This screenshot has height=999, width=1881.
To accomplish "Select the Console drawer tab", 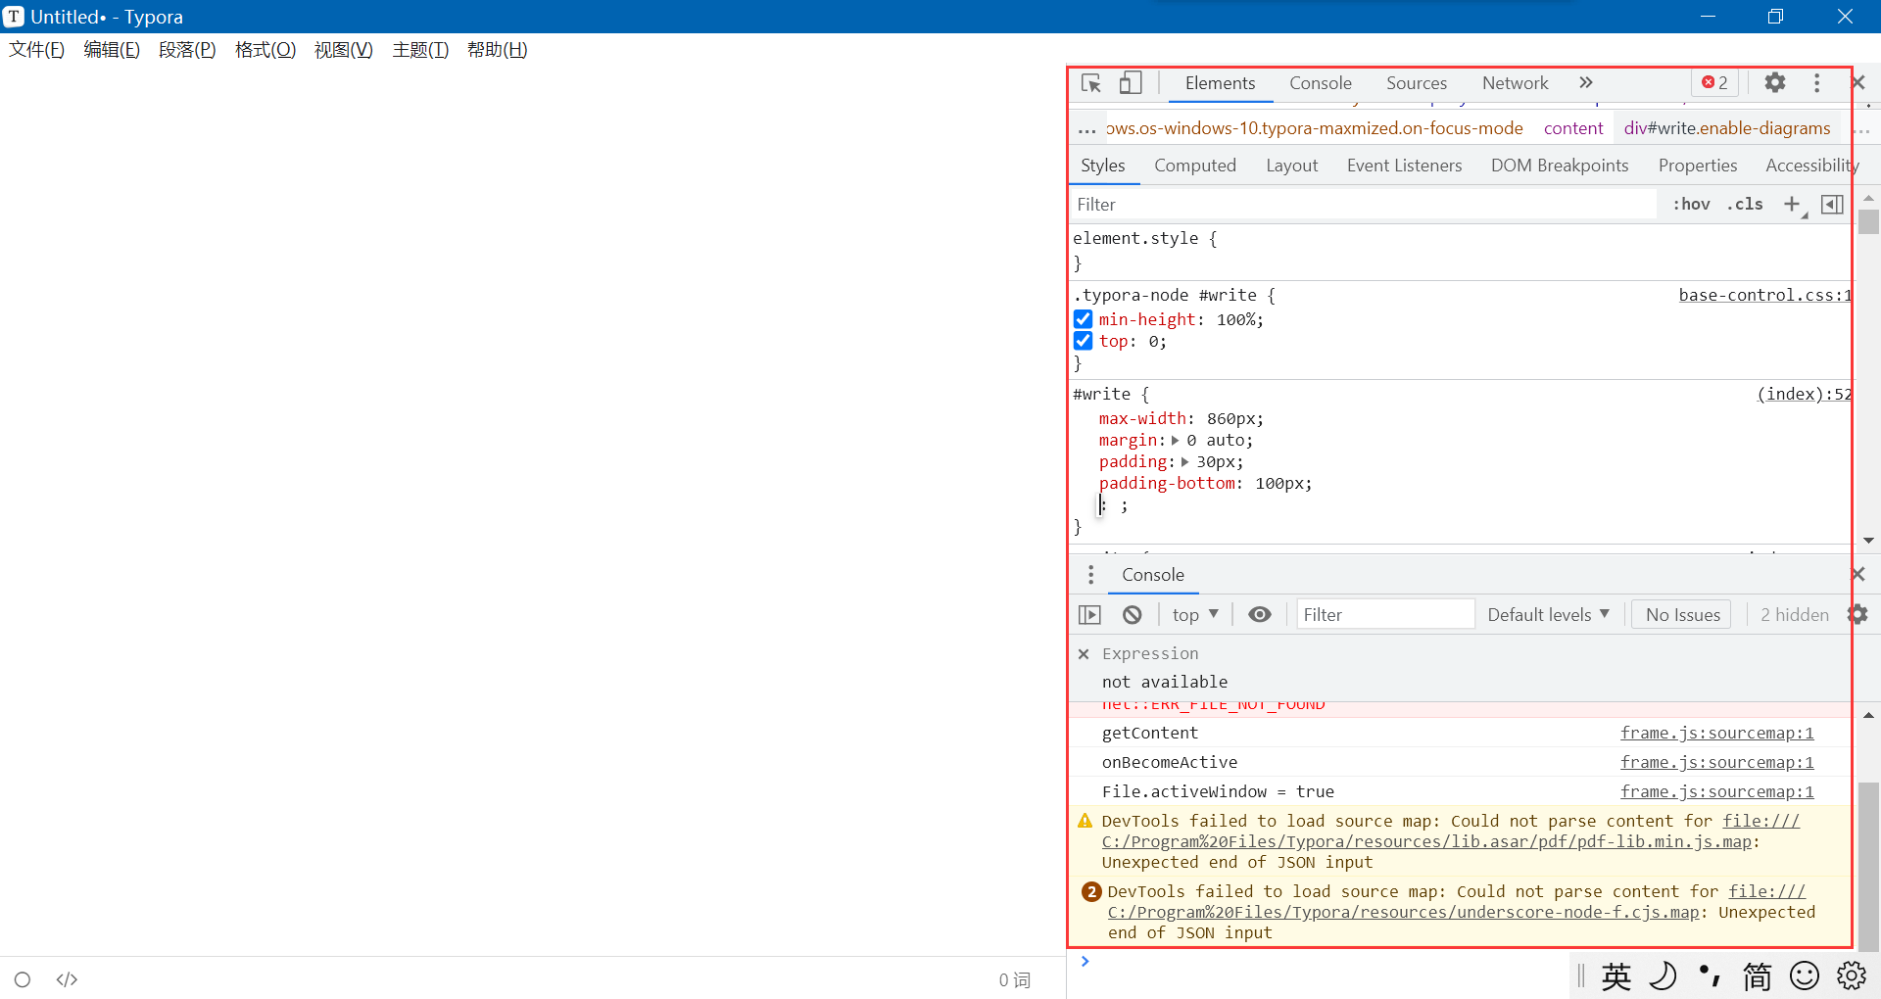I will click(x=1153, y=575).
